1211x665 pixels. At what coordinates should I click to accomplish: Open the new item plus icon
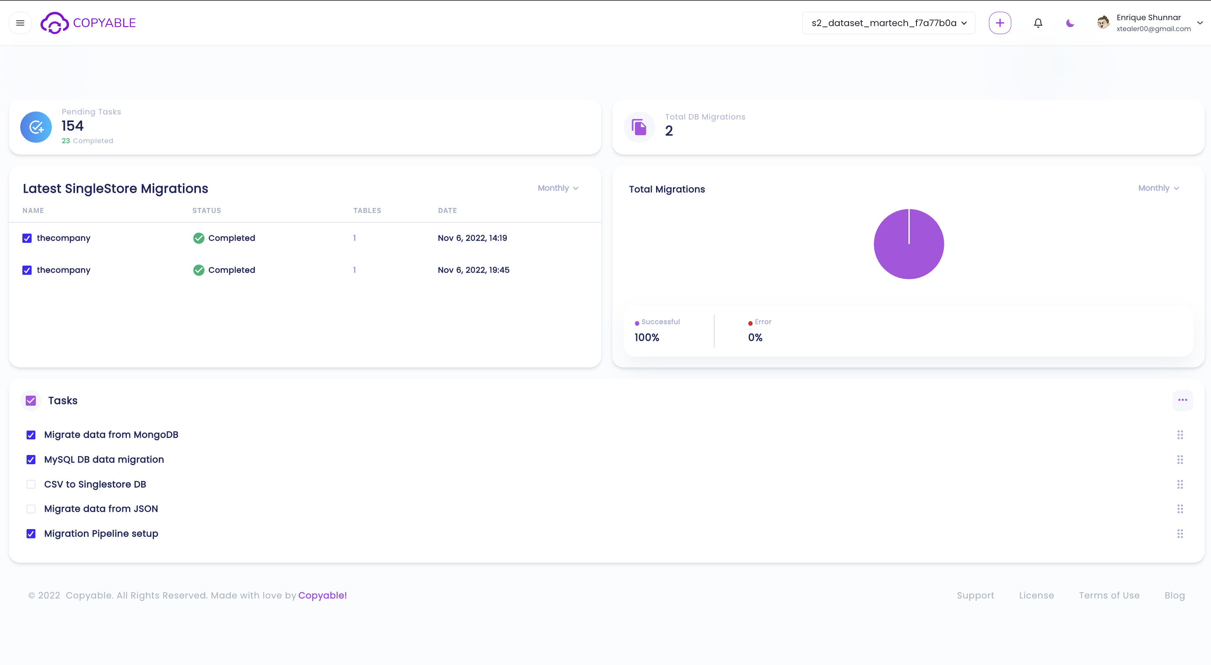[1000, 23]
